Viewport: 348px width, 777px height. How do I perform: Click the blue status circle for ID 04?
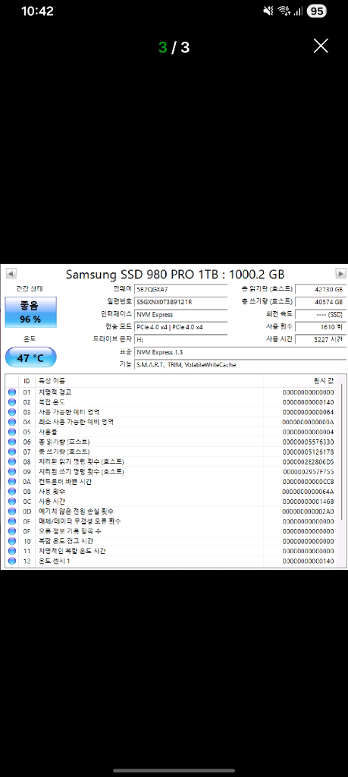click(x=12, y=422)
